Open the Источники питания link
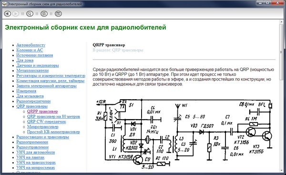286x175 pixels. tap(35, 55)
